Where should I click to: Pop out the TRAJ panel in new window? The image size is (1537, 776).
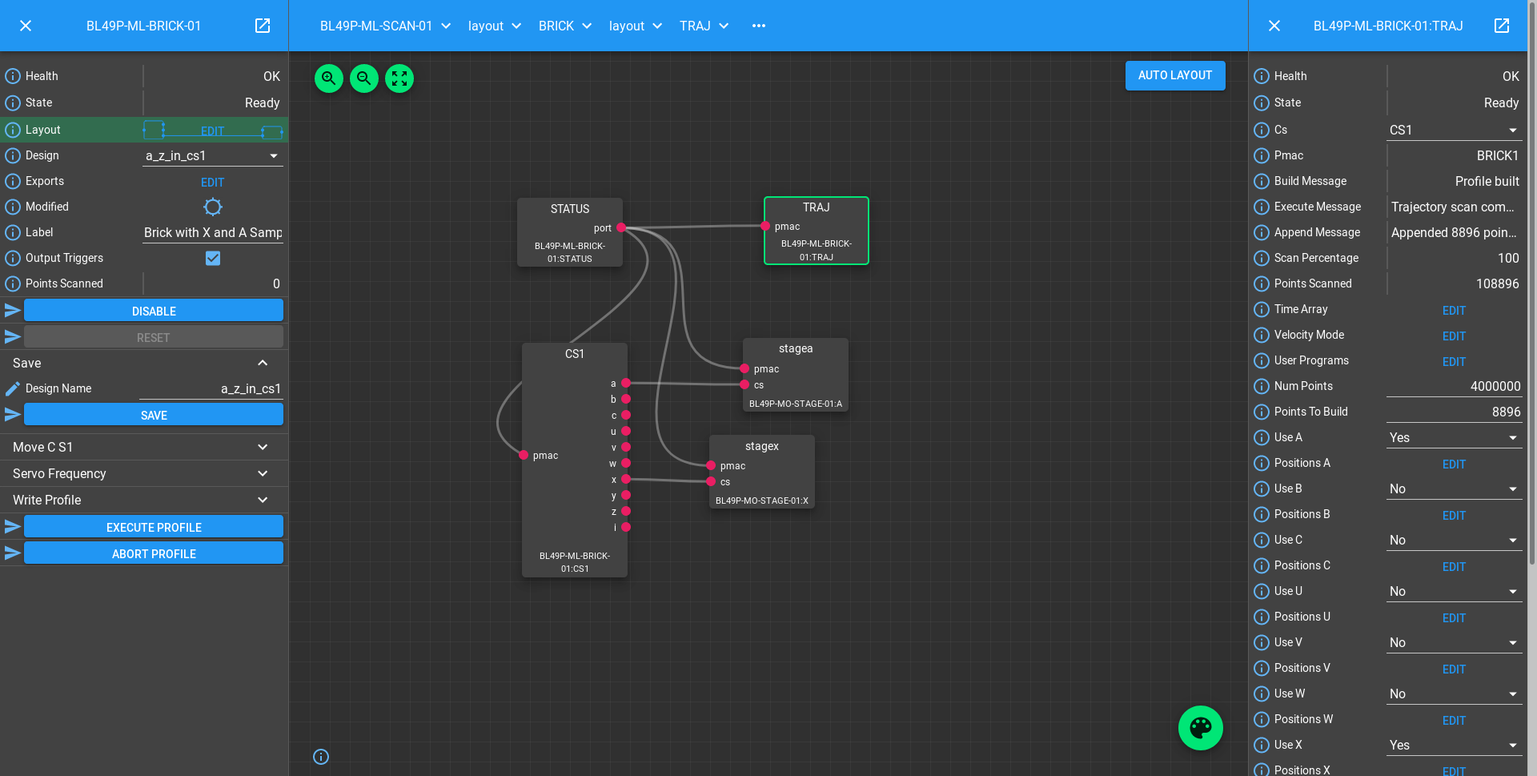coord(1502,26)
